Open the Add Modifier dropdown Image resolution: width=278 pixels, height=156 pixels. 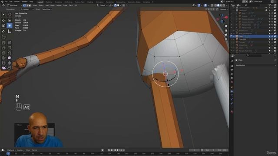(x=255, y=65)
